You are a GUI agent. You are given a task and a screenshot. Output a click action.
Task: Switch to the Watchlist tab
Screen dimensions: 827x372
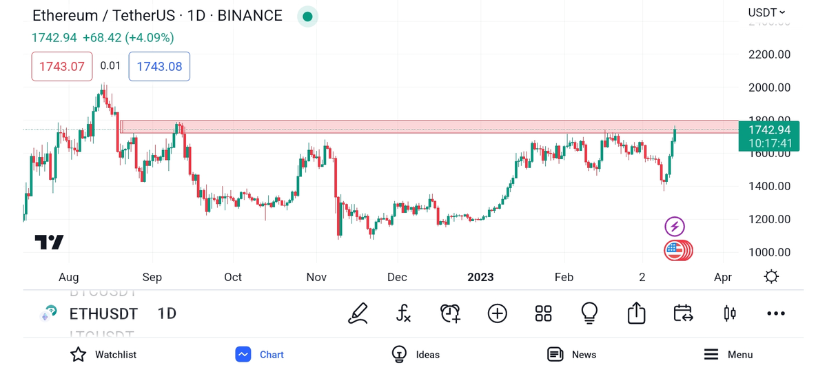[103, 355]
